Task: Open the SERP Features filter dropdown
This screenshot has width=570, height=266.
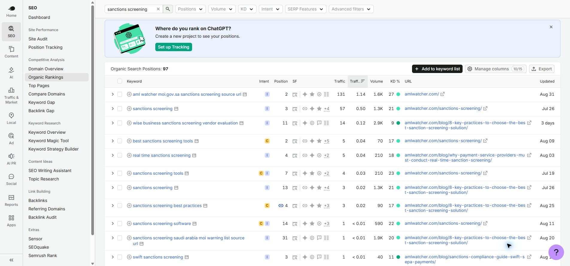Action: point(305,9)
